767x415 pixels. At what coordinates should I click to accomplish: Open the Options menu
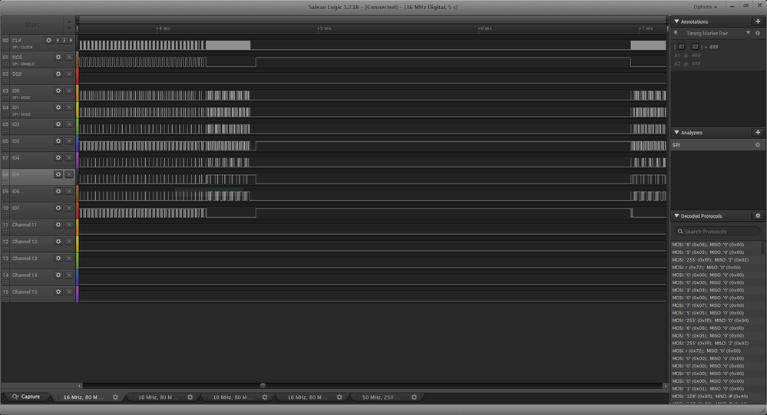[x=705, y=7]
